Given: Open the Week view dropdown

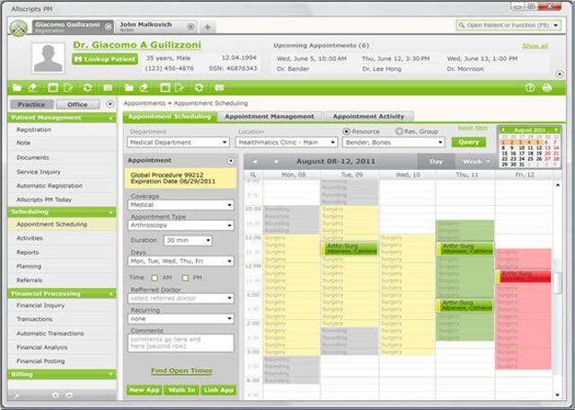Looking at the screenshot, I should click(475, 162).
